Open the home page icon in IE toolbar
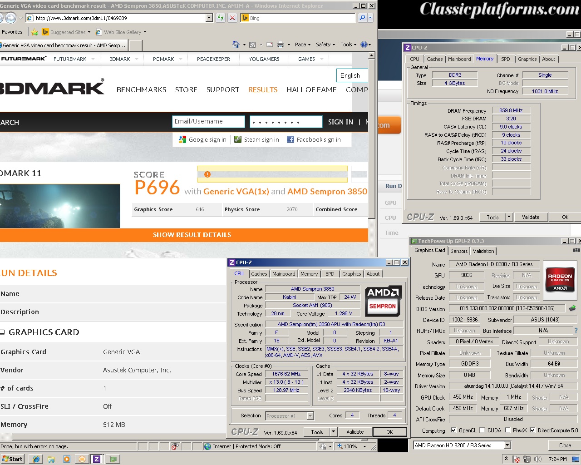581x465 pixels. (236, 45)
